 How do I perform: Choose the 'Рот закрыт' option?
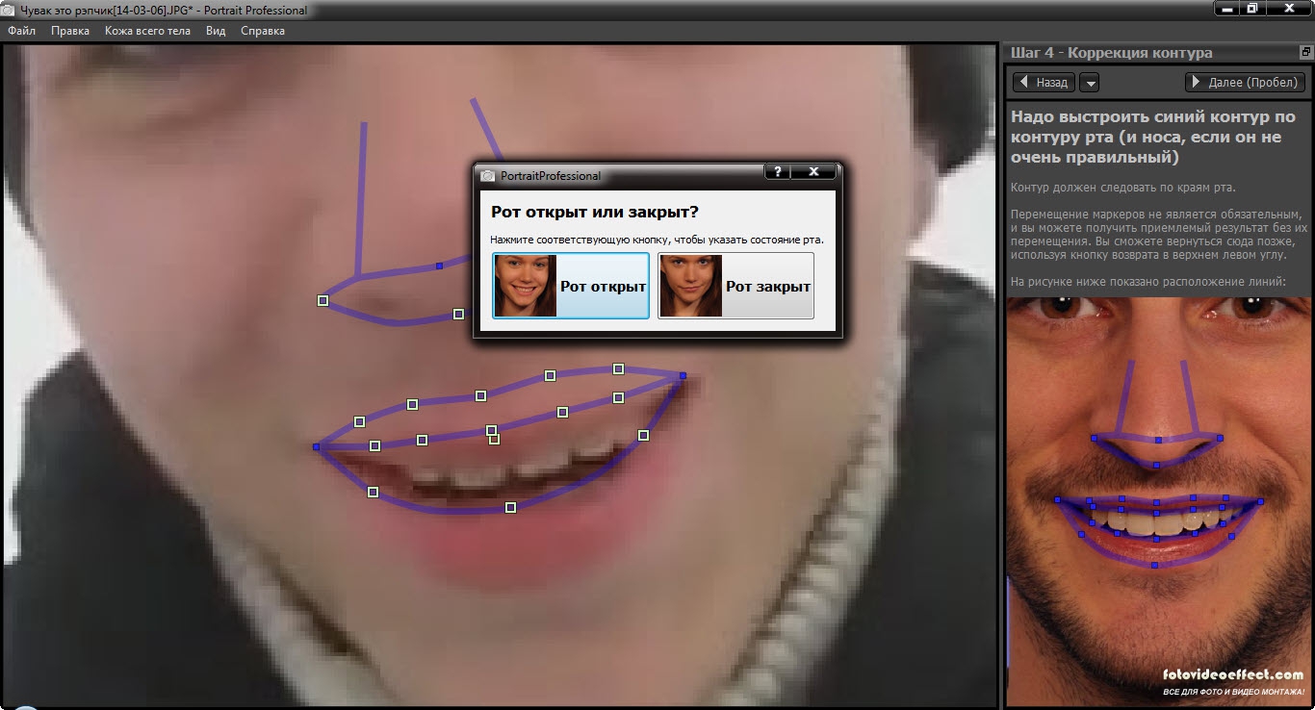(735, 286)
